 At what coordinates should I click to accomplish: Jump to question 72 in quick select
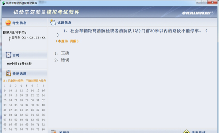pyautogui.click(x=43, y=124)
